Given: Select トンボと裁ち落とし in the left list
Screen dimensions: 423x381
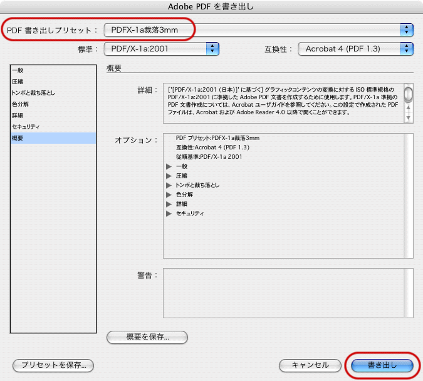Looking at the screenshot, I should (x=53, y=93).
